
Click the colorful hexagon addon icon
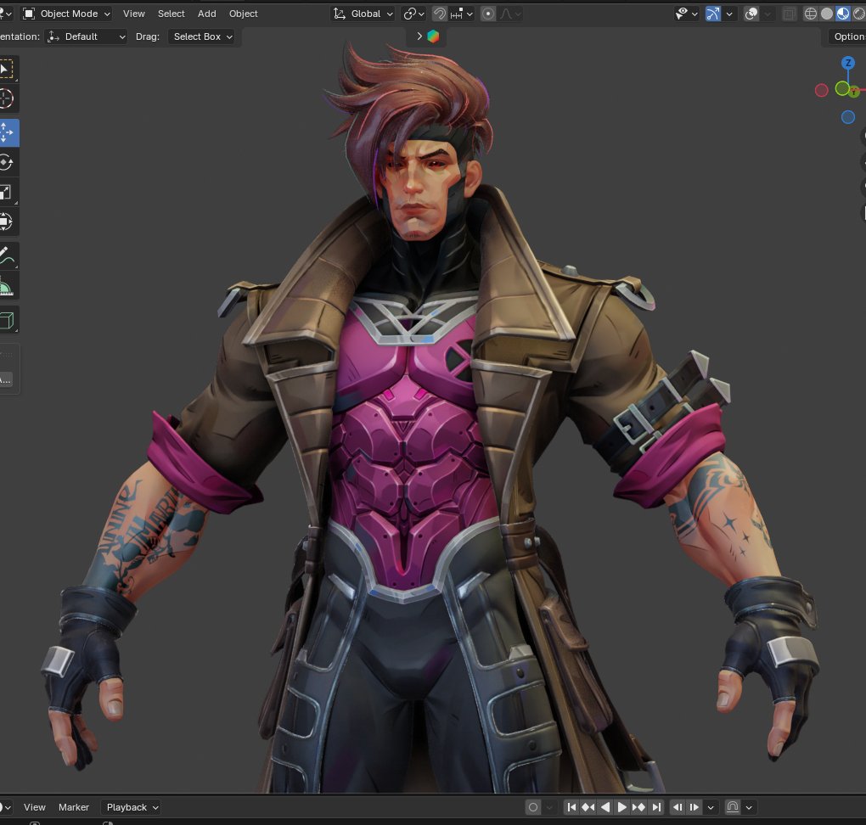click(434, 36)
